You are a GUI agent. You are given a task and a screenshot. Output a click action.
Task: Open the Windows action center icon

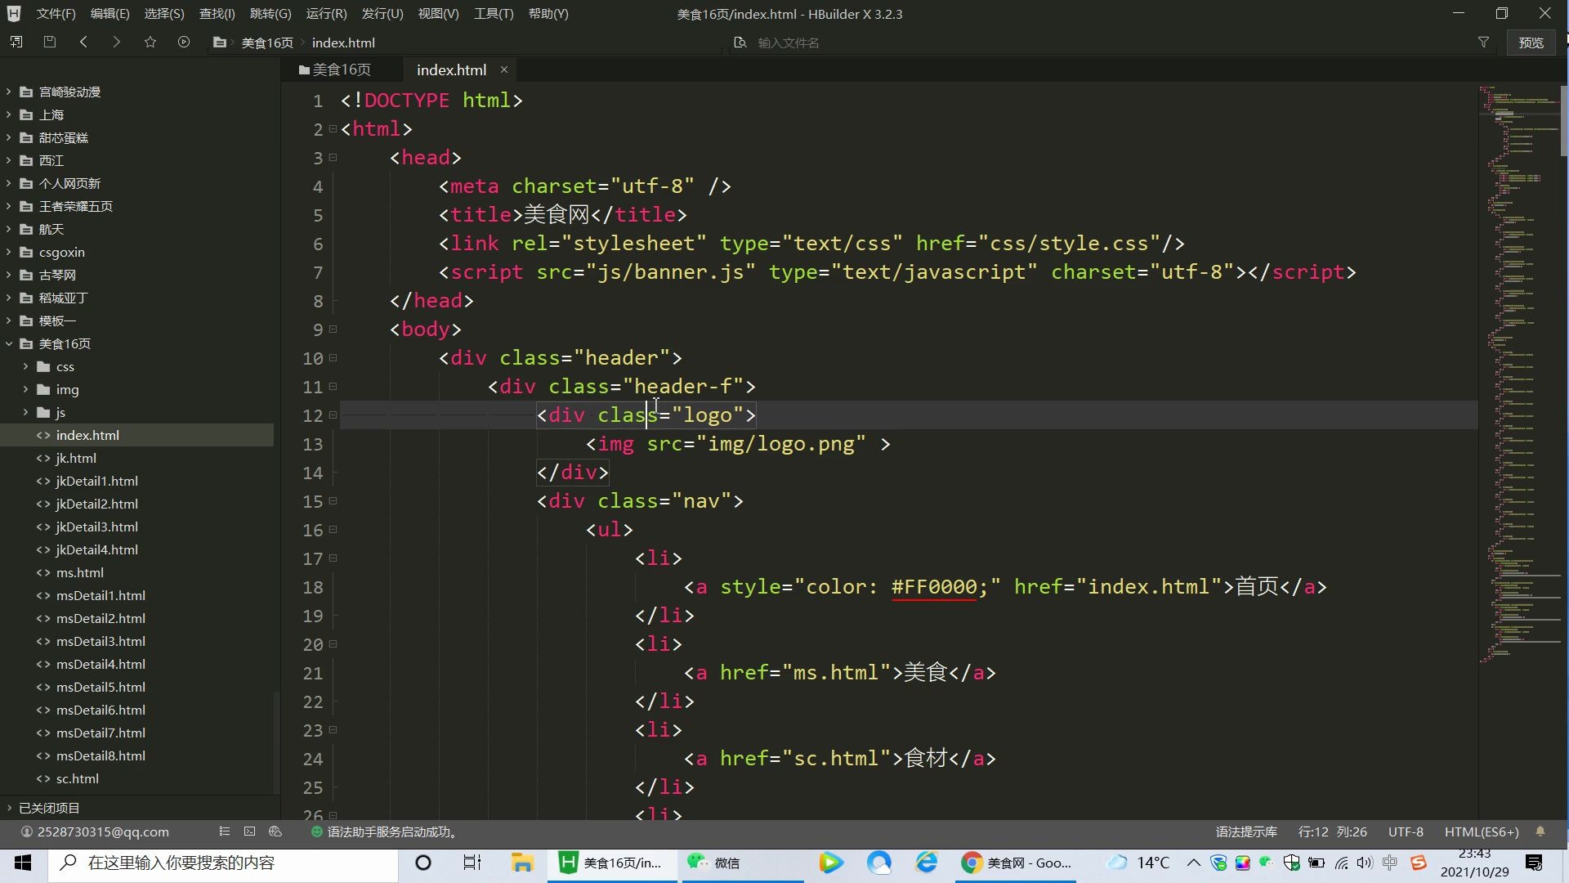tap(1534, 863)
